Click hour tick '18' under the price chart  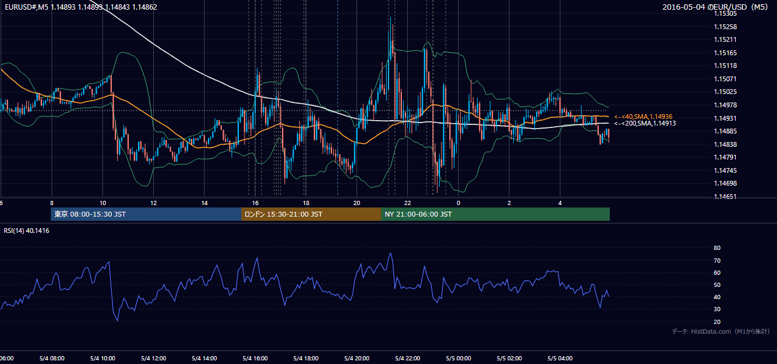306,203
